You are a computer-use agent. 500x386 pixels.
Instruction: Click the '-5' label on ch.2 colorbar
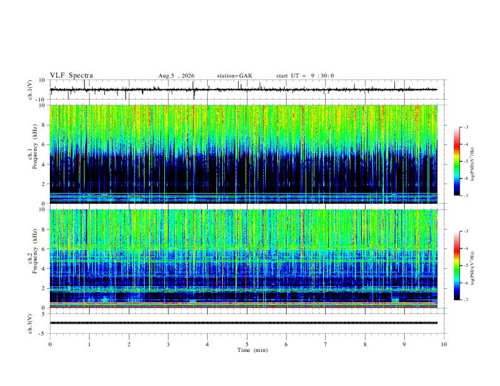[x=466, y=266]
